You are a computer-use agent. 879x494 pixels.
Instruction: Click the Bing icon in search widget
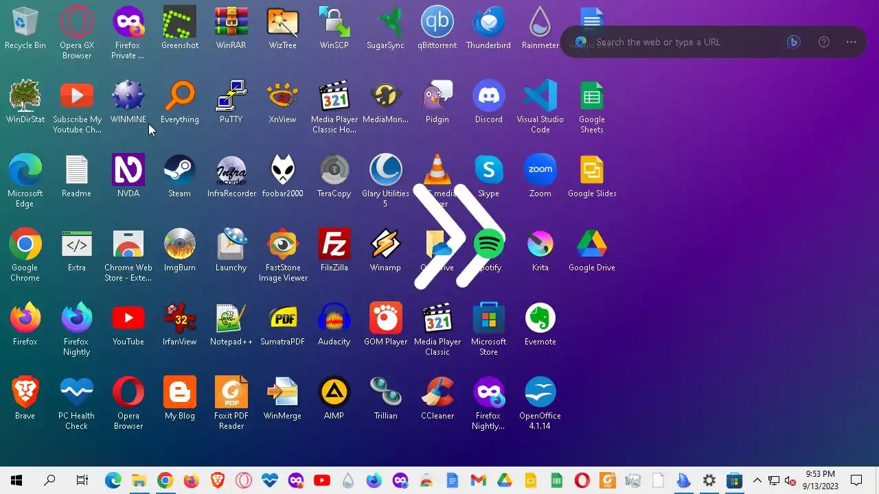click(x=793, y=42)
